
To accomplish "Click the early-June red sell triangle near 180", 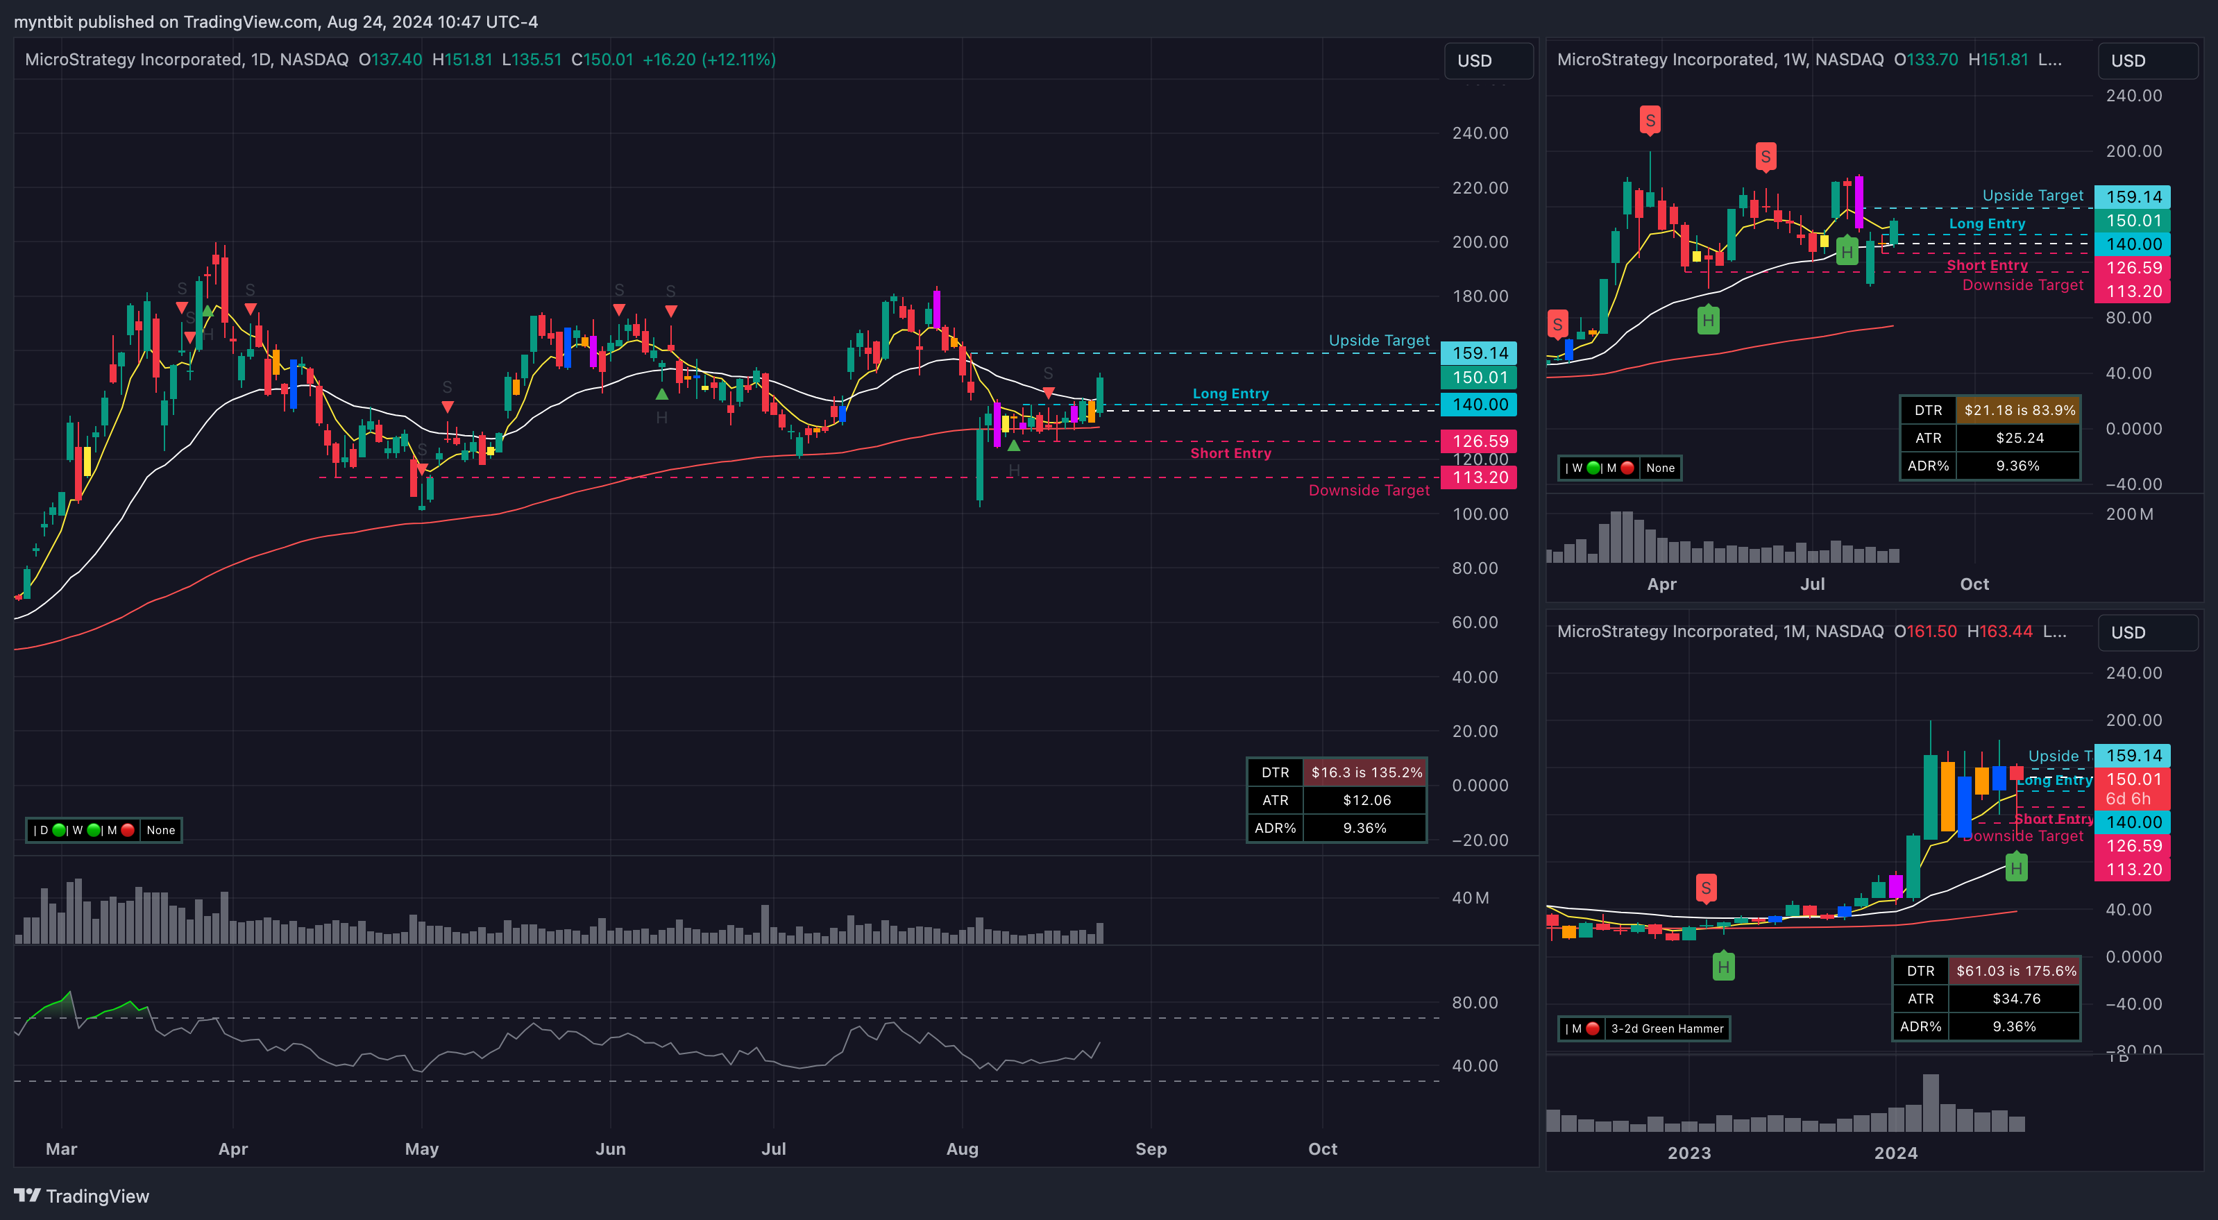I will 619,309.
